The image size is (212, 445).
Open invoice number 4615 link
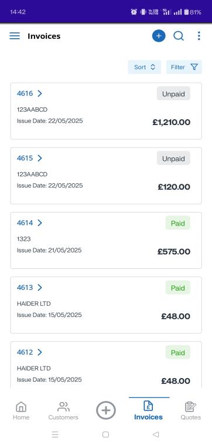pos(25,158)
